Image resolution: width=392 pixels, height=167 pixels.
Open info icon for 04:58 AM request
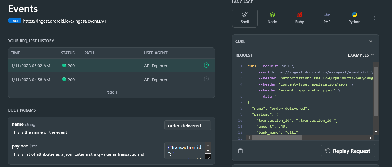pyautogui.click(x=206, y=79)
